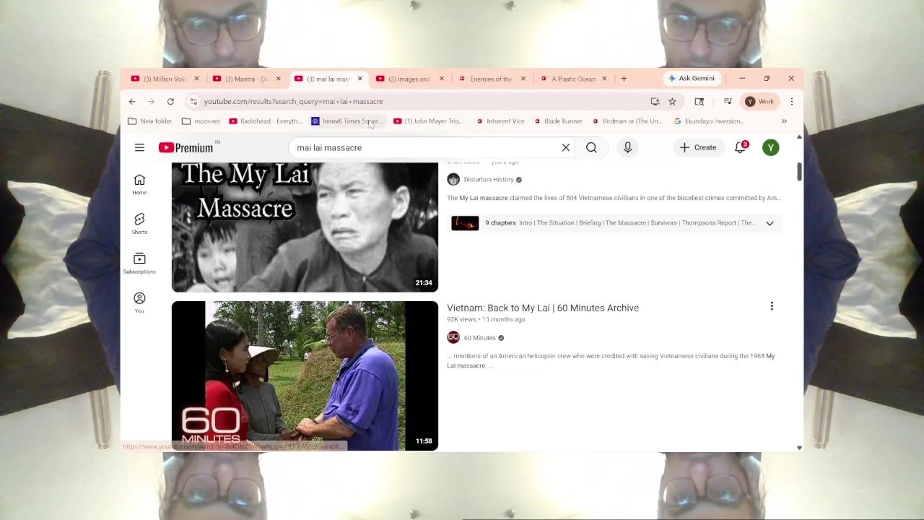924x520 pixels.
Task: Click the magnifier search button
Action: 591,147
